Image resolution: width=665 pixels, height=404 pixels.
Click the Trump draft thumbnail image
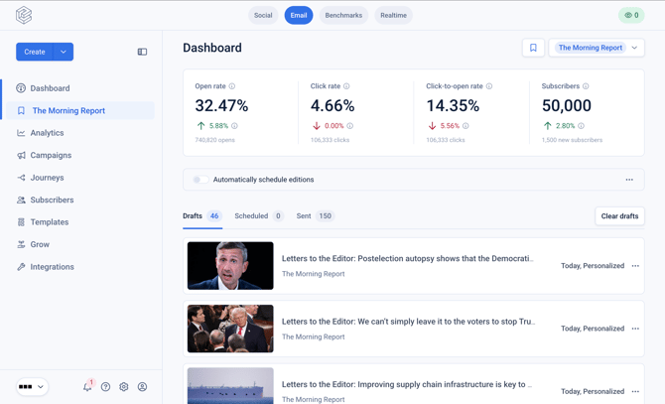(x=230, y=329)
